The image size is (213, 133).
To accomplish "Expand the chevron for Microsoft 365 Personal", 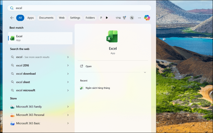I will [68, 115].
